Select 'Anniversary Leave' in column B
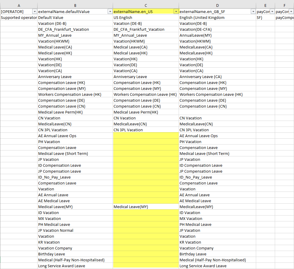 (75, 77)
